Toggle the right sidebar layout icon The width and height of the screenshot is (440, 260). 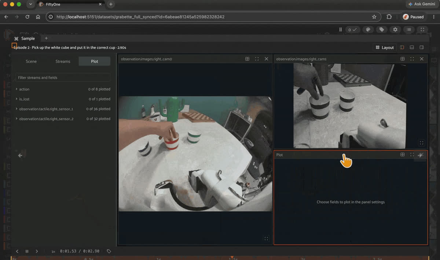(x=422, y=47)
